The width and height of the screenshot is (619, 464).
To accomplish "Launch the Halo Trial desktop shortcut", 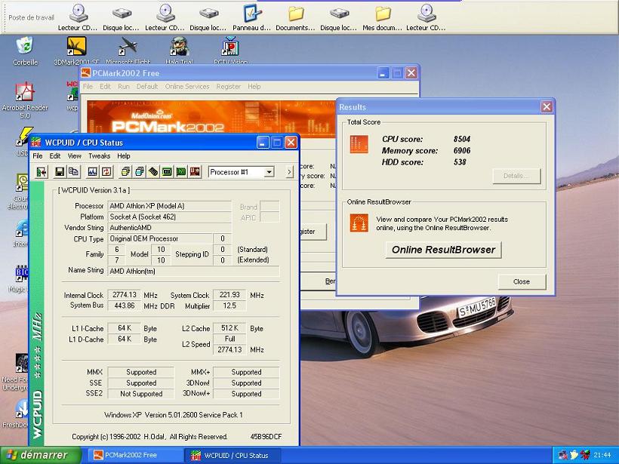I will (179, 51).
